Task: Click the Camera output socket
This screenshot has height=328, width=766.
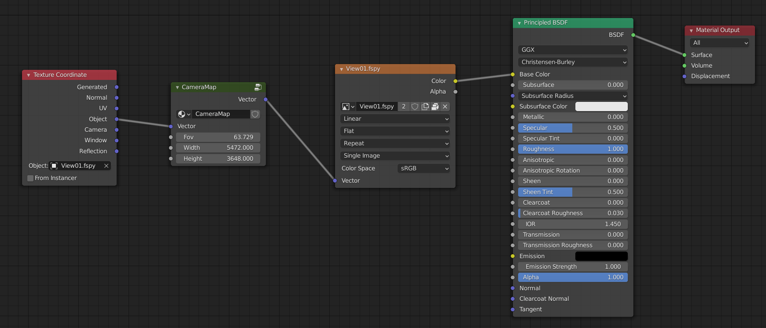Action: click(117, 130)
